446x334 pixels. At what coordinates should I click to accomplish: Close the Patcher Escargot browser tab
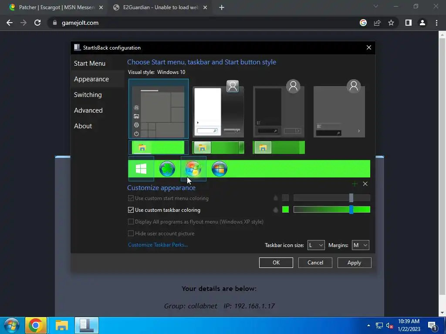coord(101,8)
